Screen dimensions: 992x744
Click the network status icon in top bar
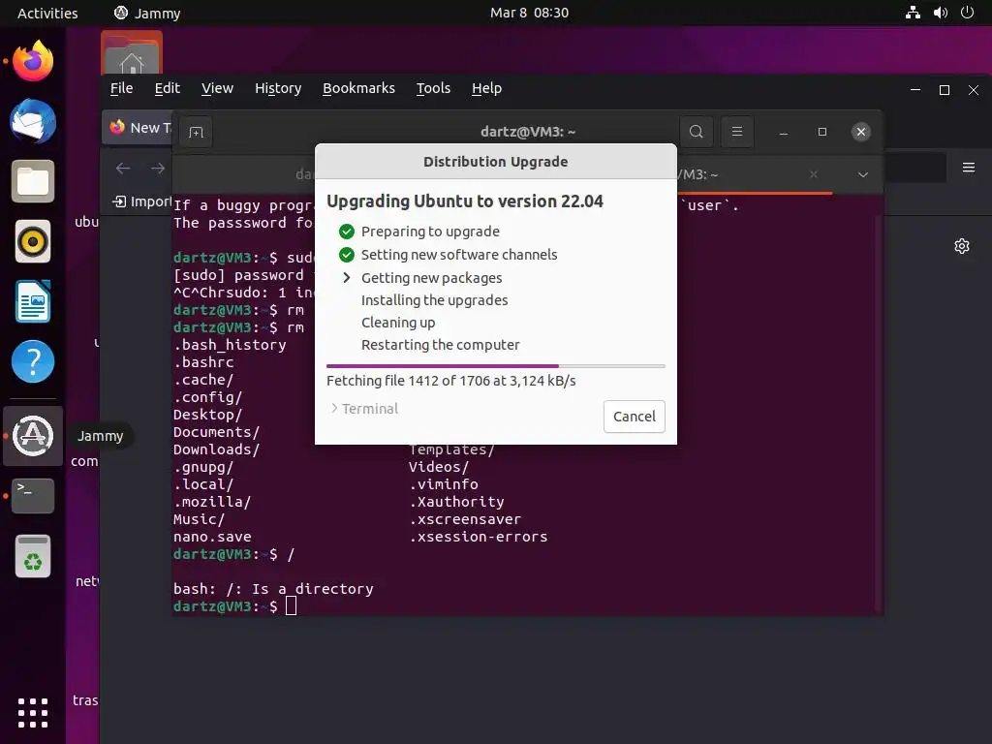[x=913, y=13]
